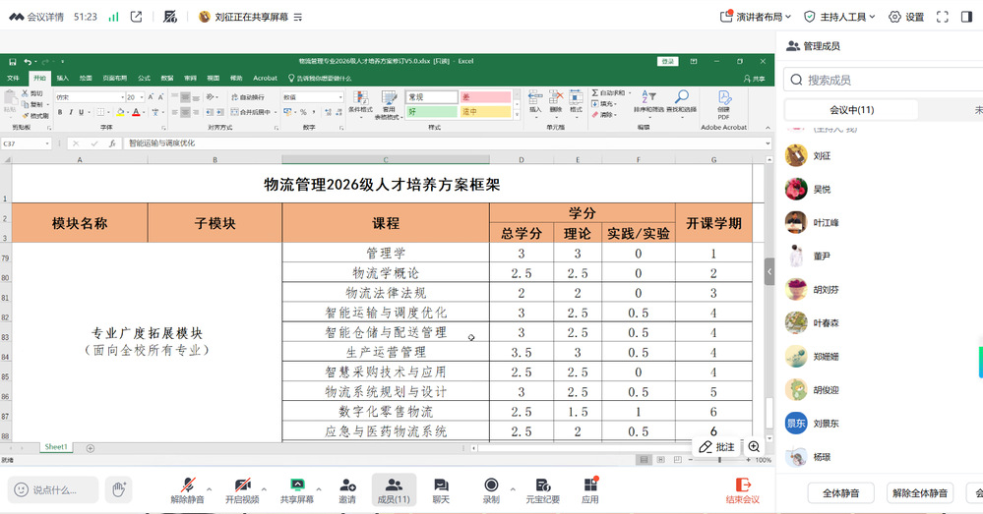Open the raise hand icon
This screenshot has height=514, width=983.
(x=119, y=488)
